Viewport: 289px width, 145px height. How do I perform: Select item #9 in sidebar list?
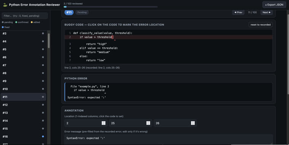point(23,81)
